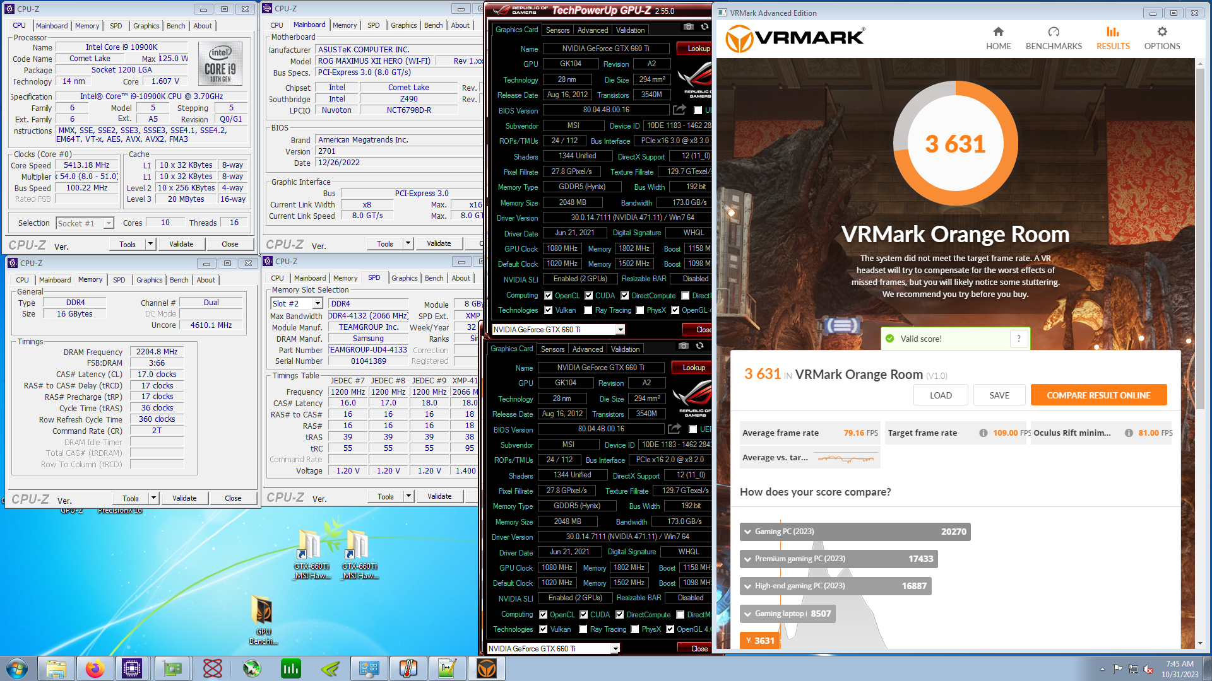Select the GPU Benchi... desktop folder icon

tap(263, 620)
